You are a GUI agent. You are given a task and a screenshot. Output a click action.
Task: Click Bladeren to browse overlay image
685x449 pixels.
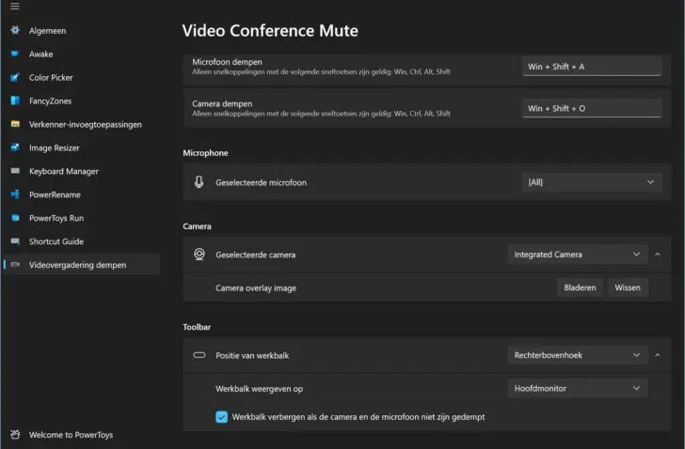[580, 287]
